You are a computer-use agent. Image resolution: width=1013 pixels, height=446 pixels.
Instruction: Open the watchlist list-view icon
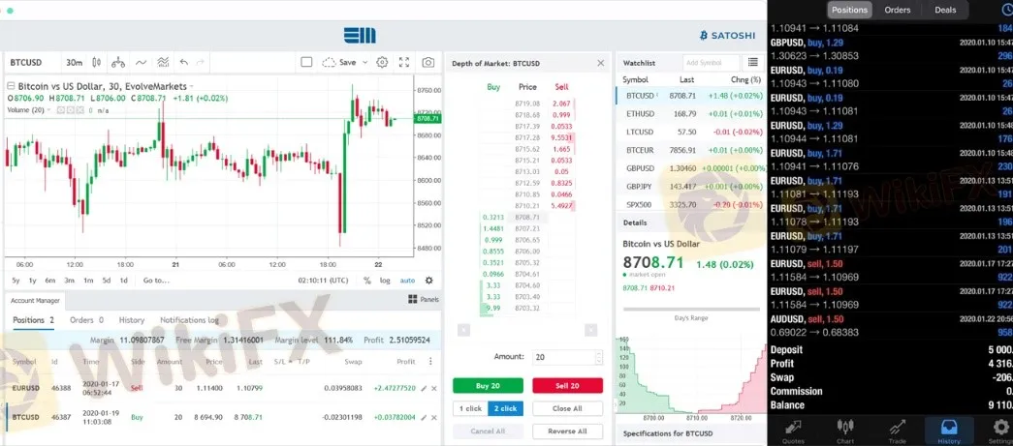(752, 63)
